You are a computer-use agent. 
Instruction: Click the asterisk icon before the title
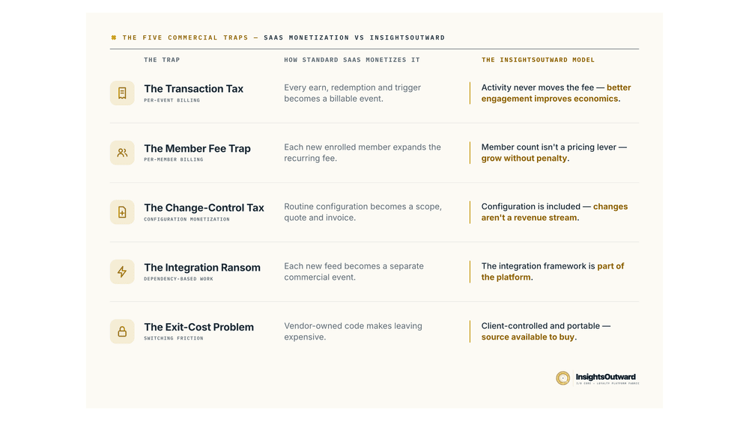click(x=114, y=37)
